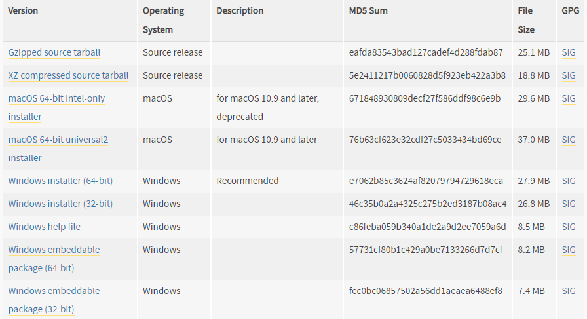Open SIG for Windows installer (64-bit)
Screen dimensions: 587x319
(x=569, y=181)
